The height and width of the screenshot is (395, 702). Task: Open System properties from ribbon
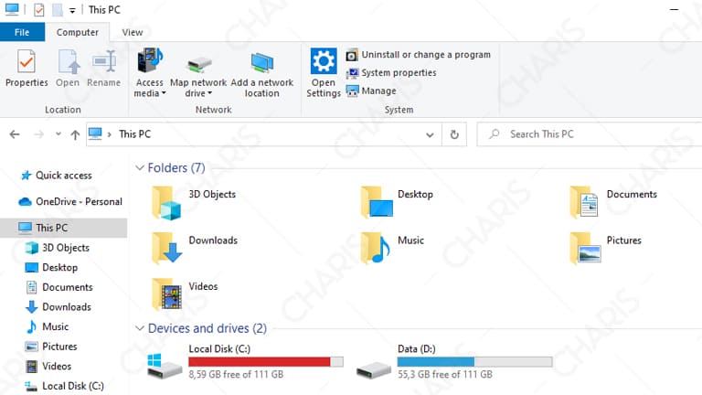391,72
